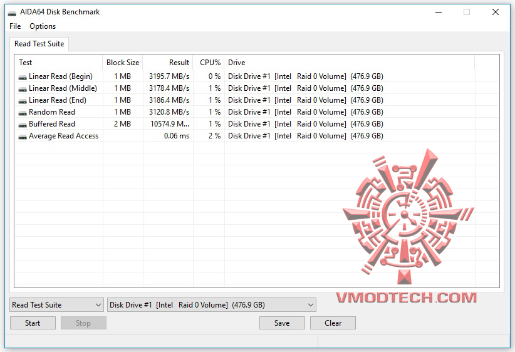Select the Linear Read (End) row label
This screenshot has height=352, width=515.
tap(58, 100)
